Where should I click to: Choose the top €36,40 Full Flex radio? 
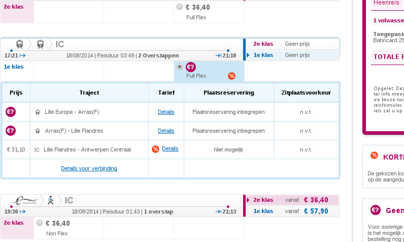point(180,7)
